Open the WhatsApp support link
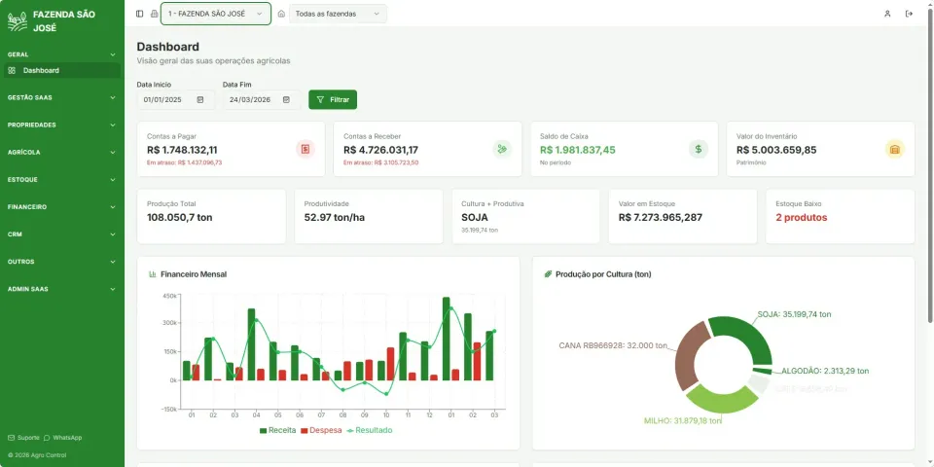934x467 pixels. [x=63, y=438]
